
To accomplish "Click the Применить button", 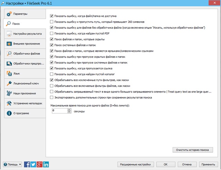I will point(208,164).
